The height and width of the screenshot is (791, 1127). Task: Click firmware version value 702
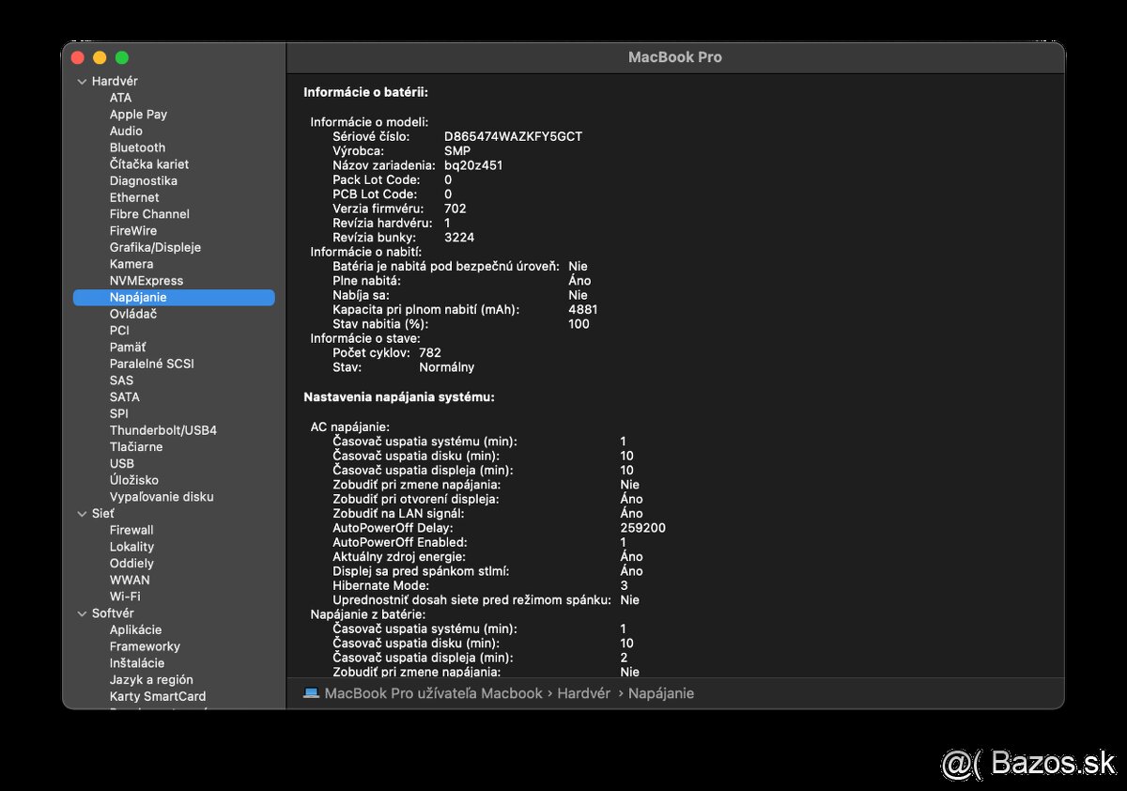point(455,209)
